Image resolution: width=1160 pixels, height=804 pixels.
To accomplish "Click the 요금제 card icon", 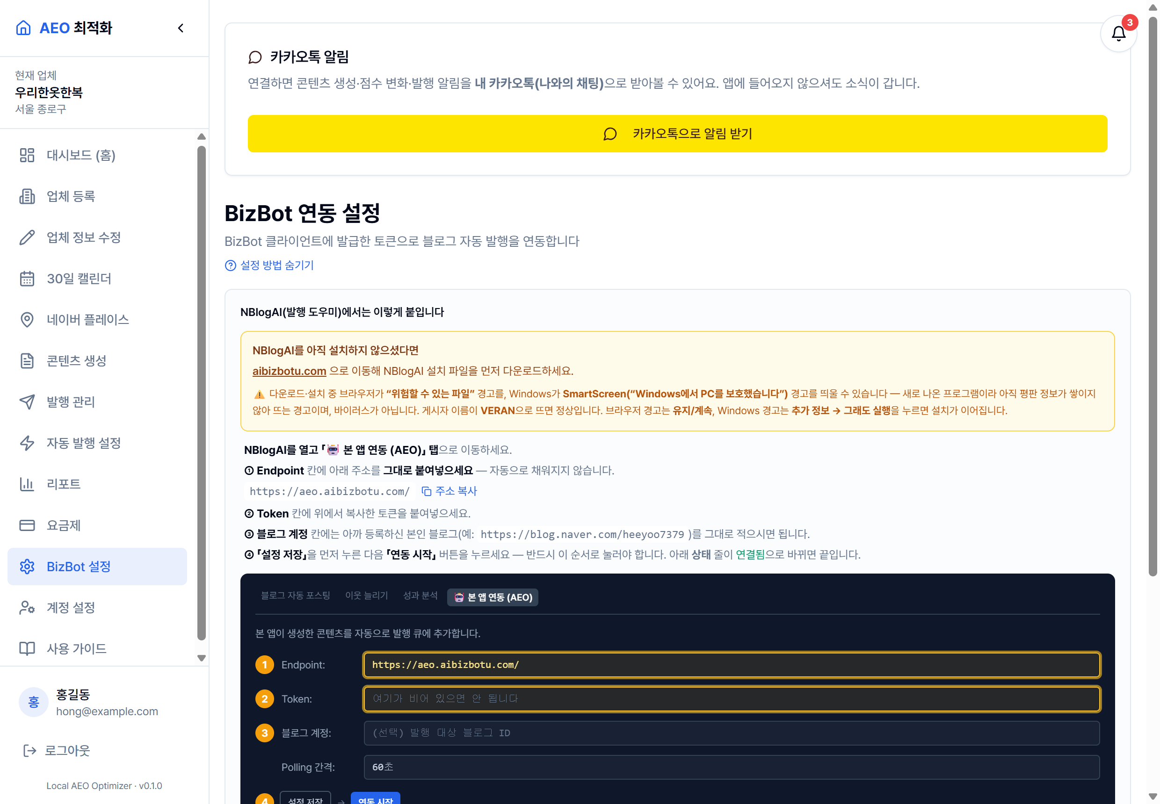I will coord(27,525).
